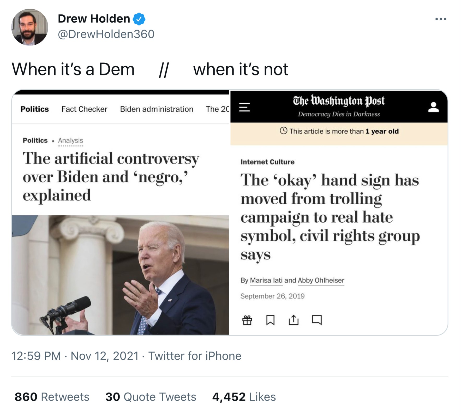
Task: Bookmark the article with the save icon
Action: [x=270, y=320]
